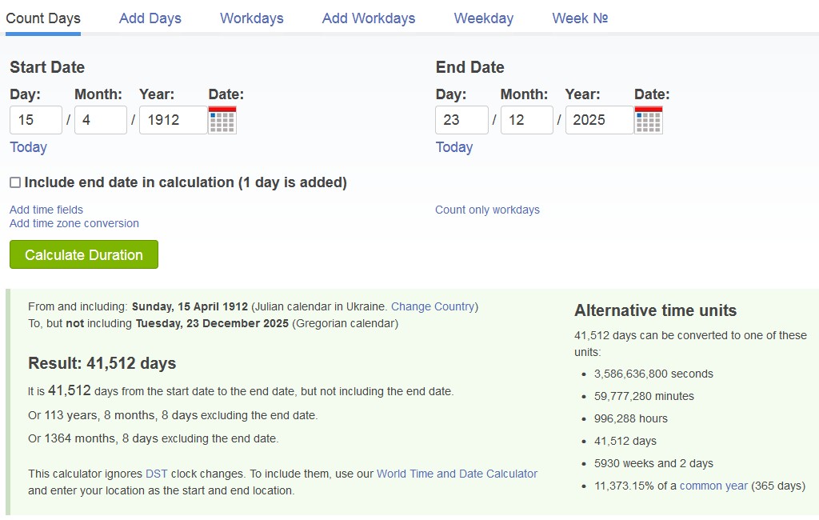Open the End Date calendar picker icon
This screenshot has width=819, height=520.
[x=649, y=120]
